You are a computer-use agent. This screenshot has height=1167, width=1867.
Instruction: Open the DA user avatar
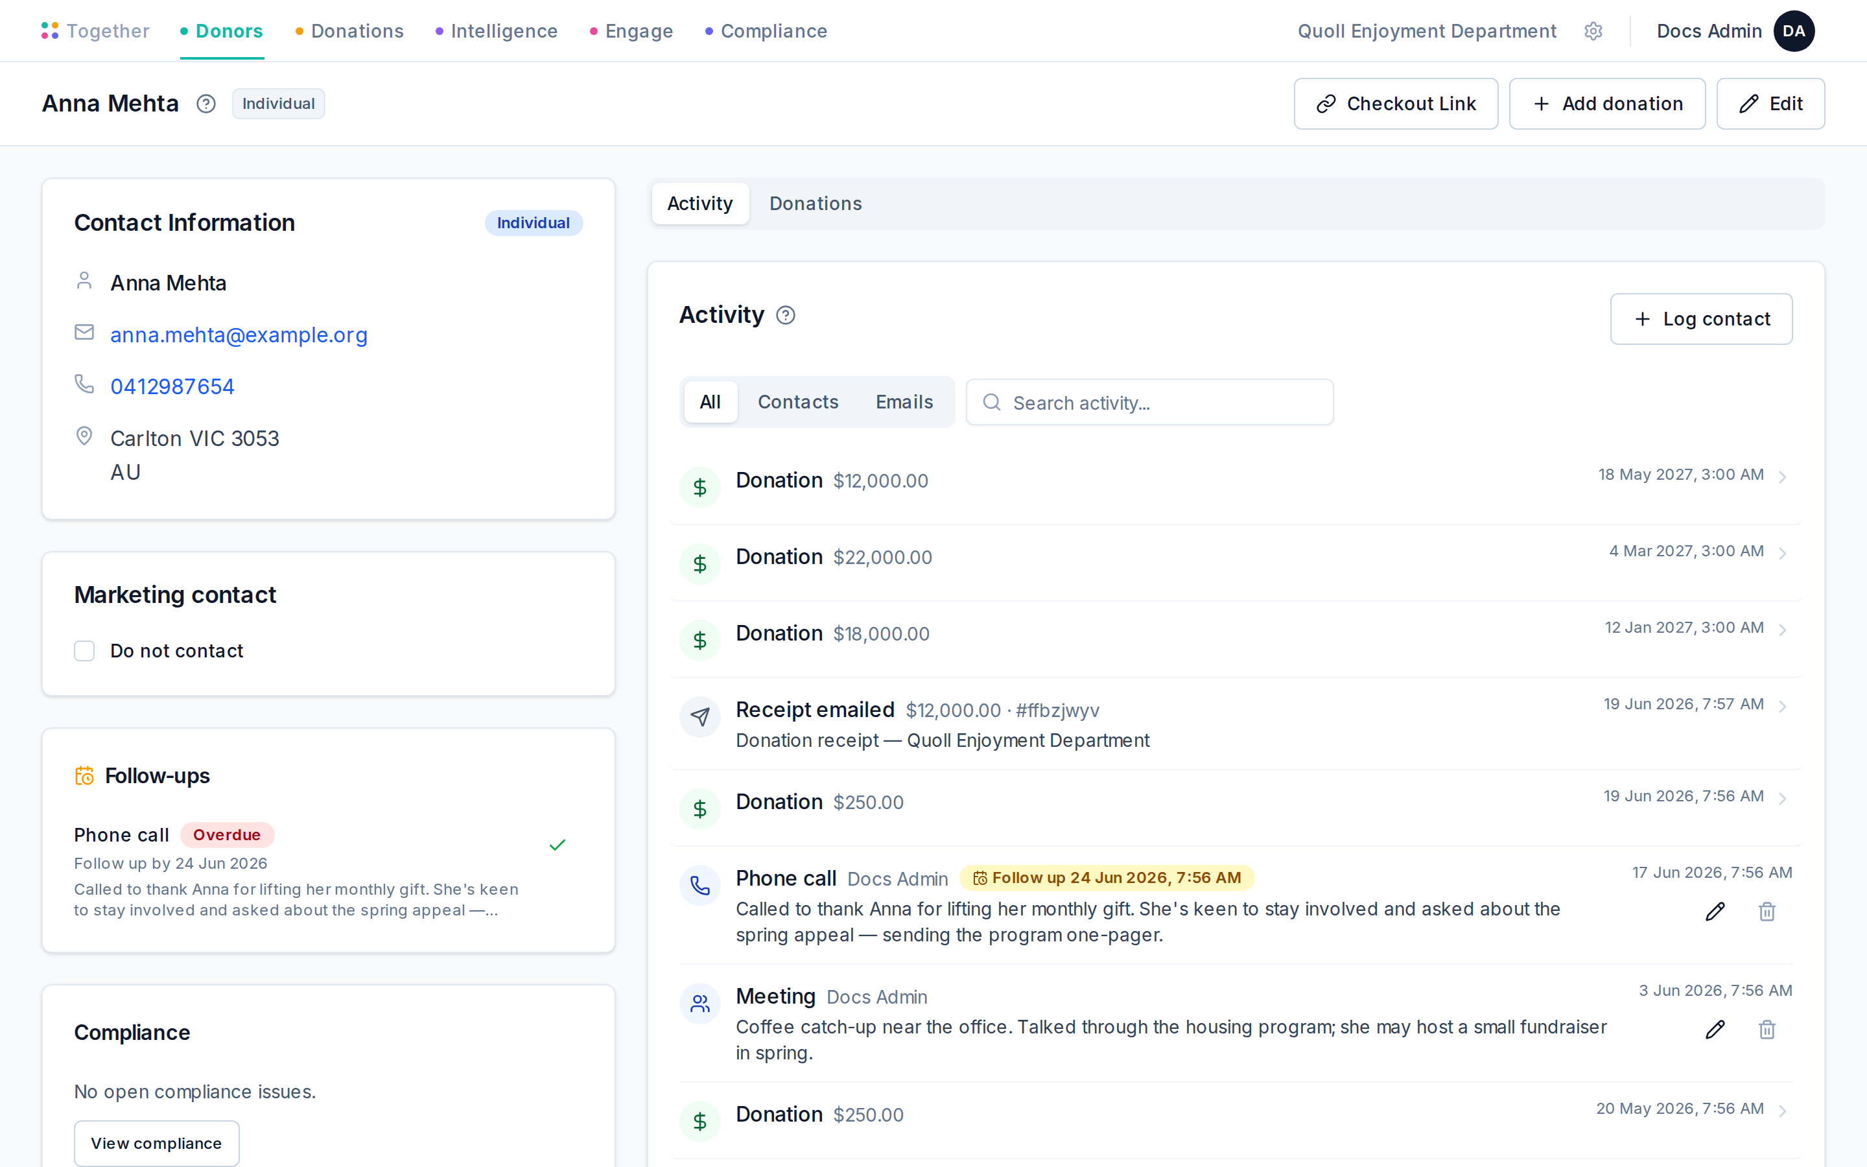pyautogui.click(x=1794, y=31)
